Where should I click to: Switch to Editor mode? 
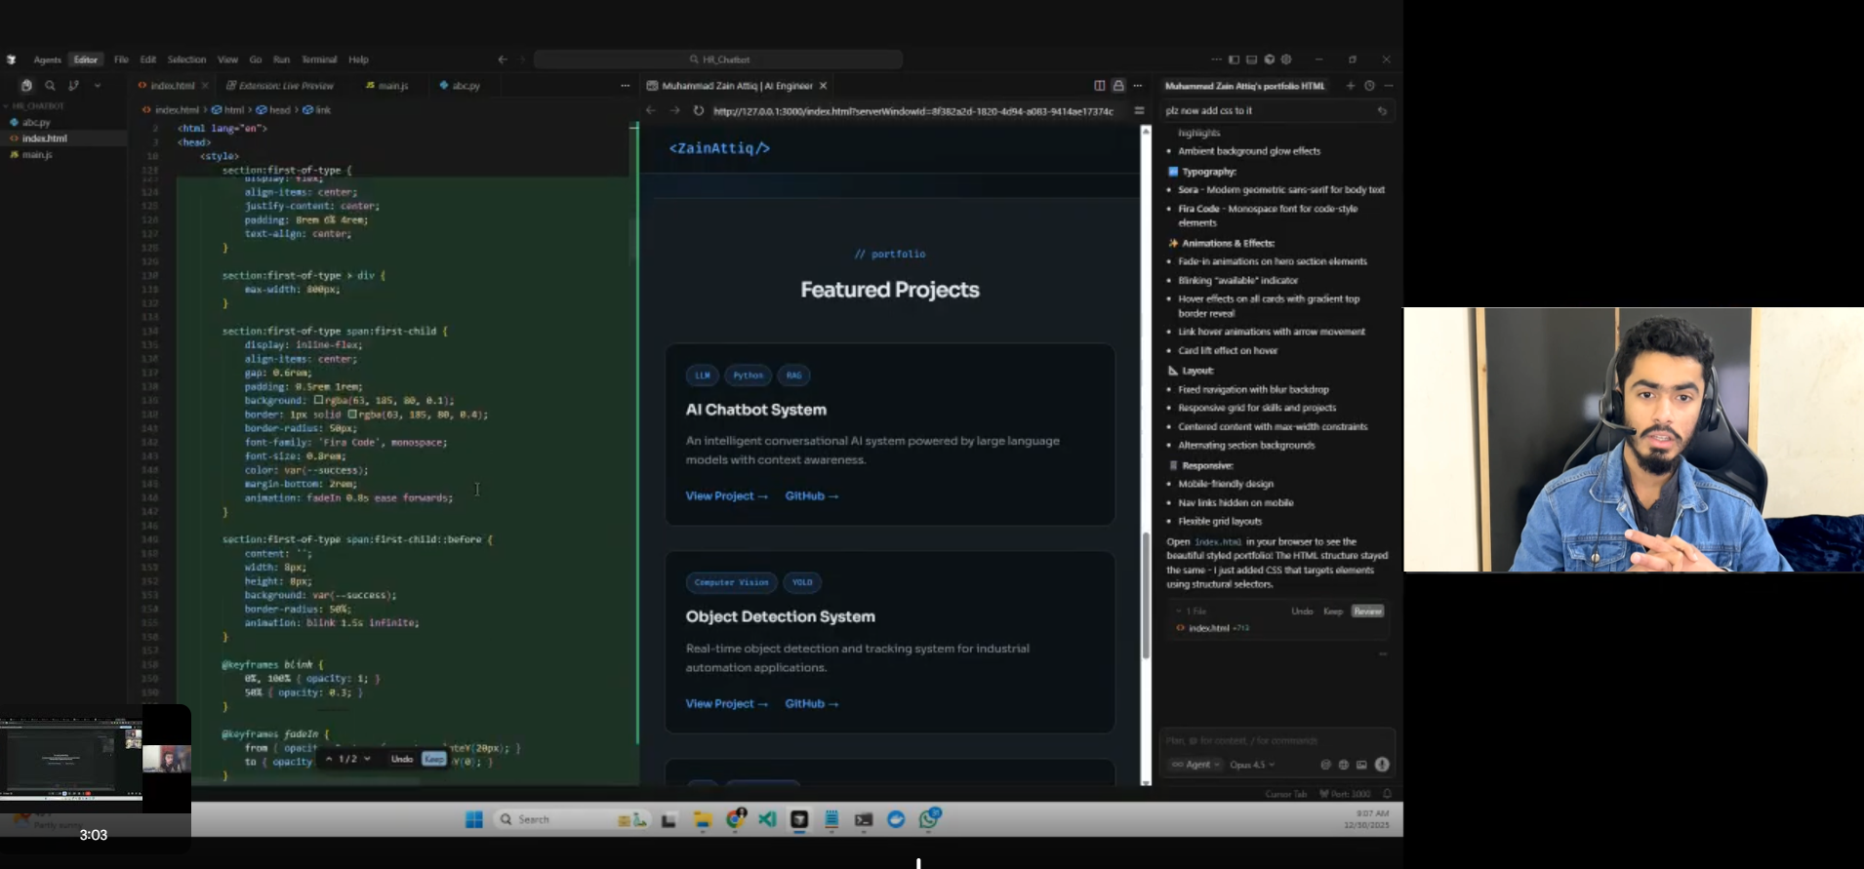click(x=86, y=59)
